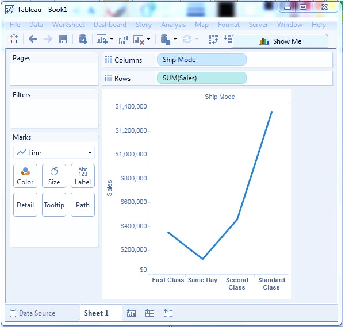Add a new data source icon

(83, 39)
